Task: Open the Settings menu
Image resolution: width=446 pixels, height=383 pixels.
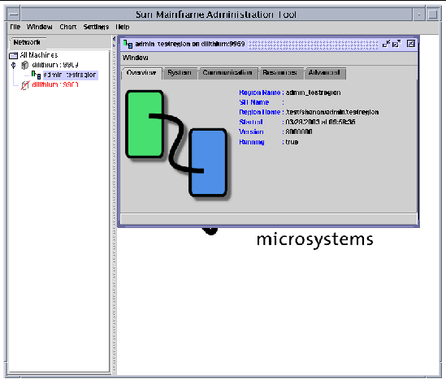Action: click(96, 27)
